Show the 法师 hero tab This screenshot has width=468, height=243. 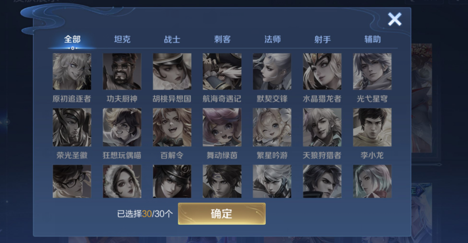tap(273, 39)
